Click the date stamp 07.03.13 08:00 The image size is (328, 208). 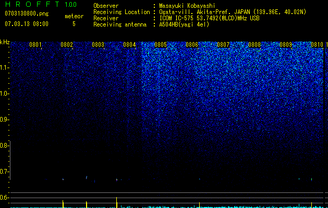point(27,23)
